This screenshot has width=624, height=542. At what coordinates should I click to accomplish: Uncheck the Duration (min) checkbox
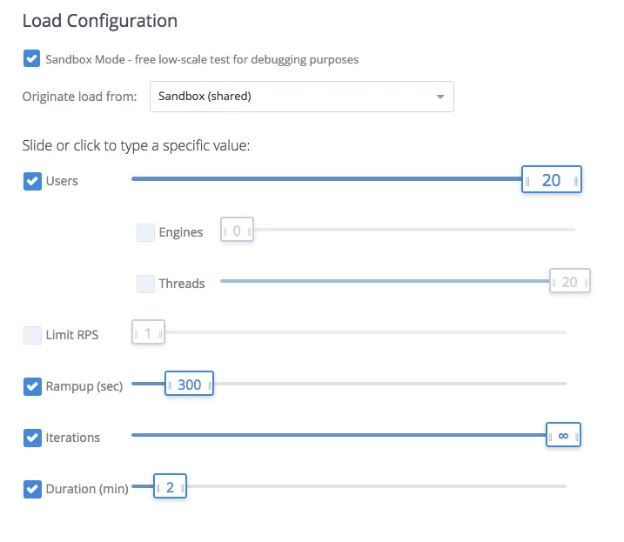point(32,489)
